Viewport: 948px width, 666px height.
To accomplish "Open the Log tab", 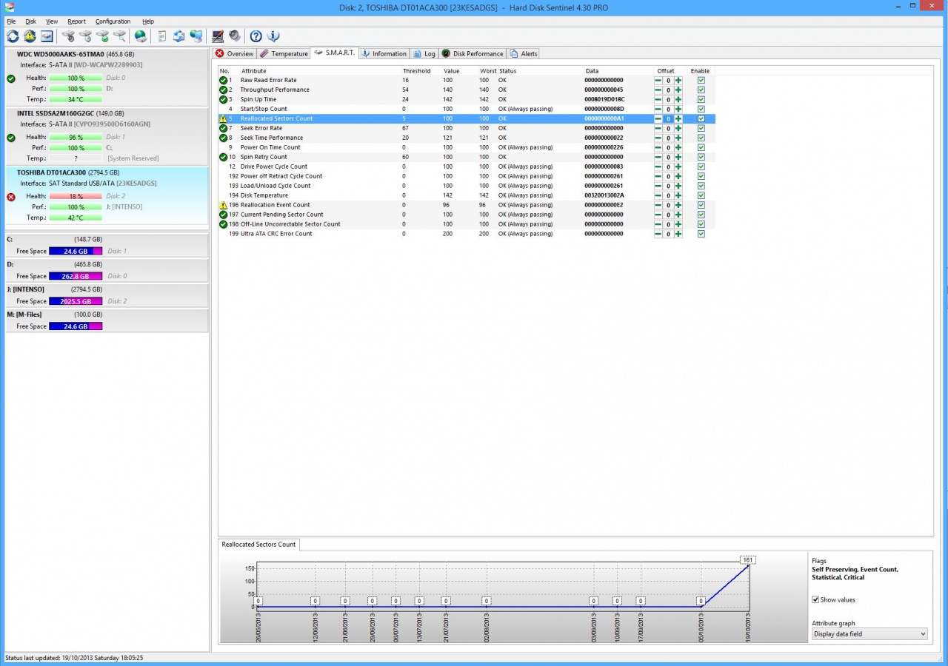I will coord(424,53).
